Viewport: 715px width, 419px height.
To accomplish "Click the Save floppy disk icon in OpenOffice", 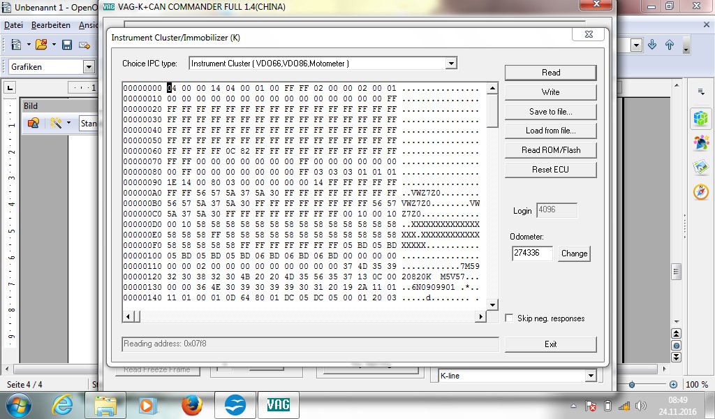I will pos(67,44).
